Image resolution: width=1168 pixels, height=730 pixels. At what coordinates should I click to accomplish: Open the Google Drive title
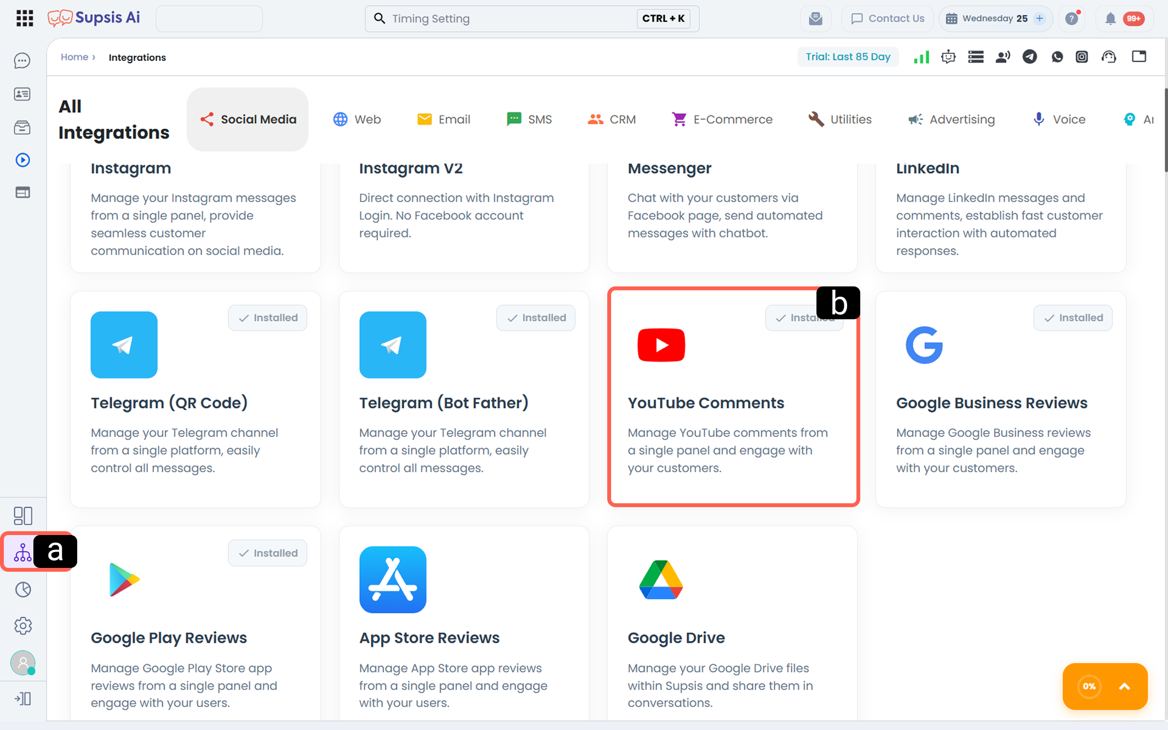676,638
